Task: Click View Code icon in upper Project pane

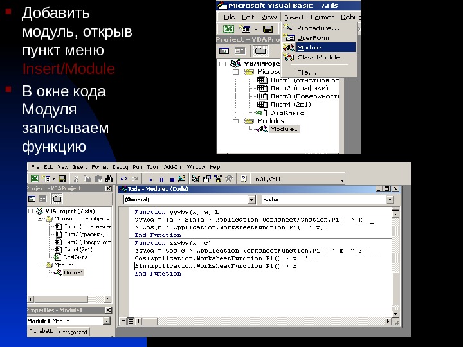Action: (224, 51)
